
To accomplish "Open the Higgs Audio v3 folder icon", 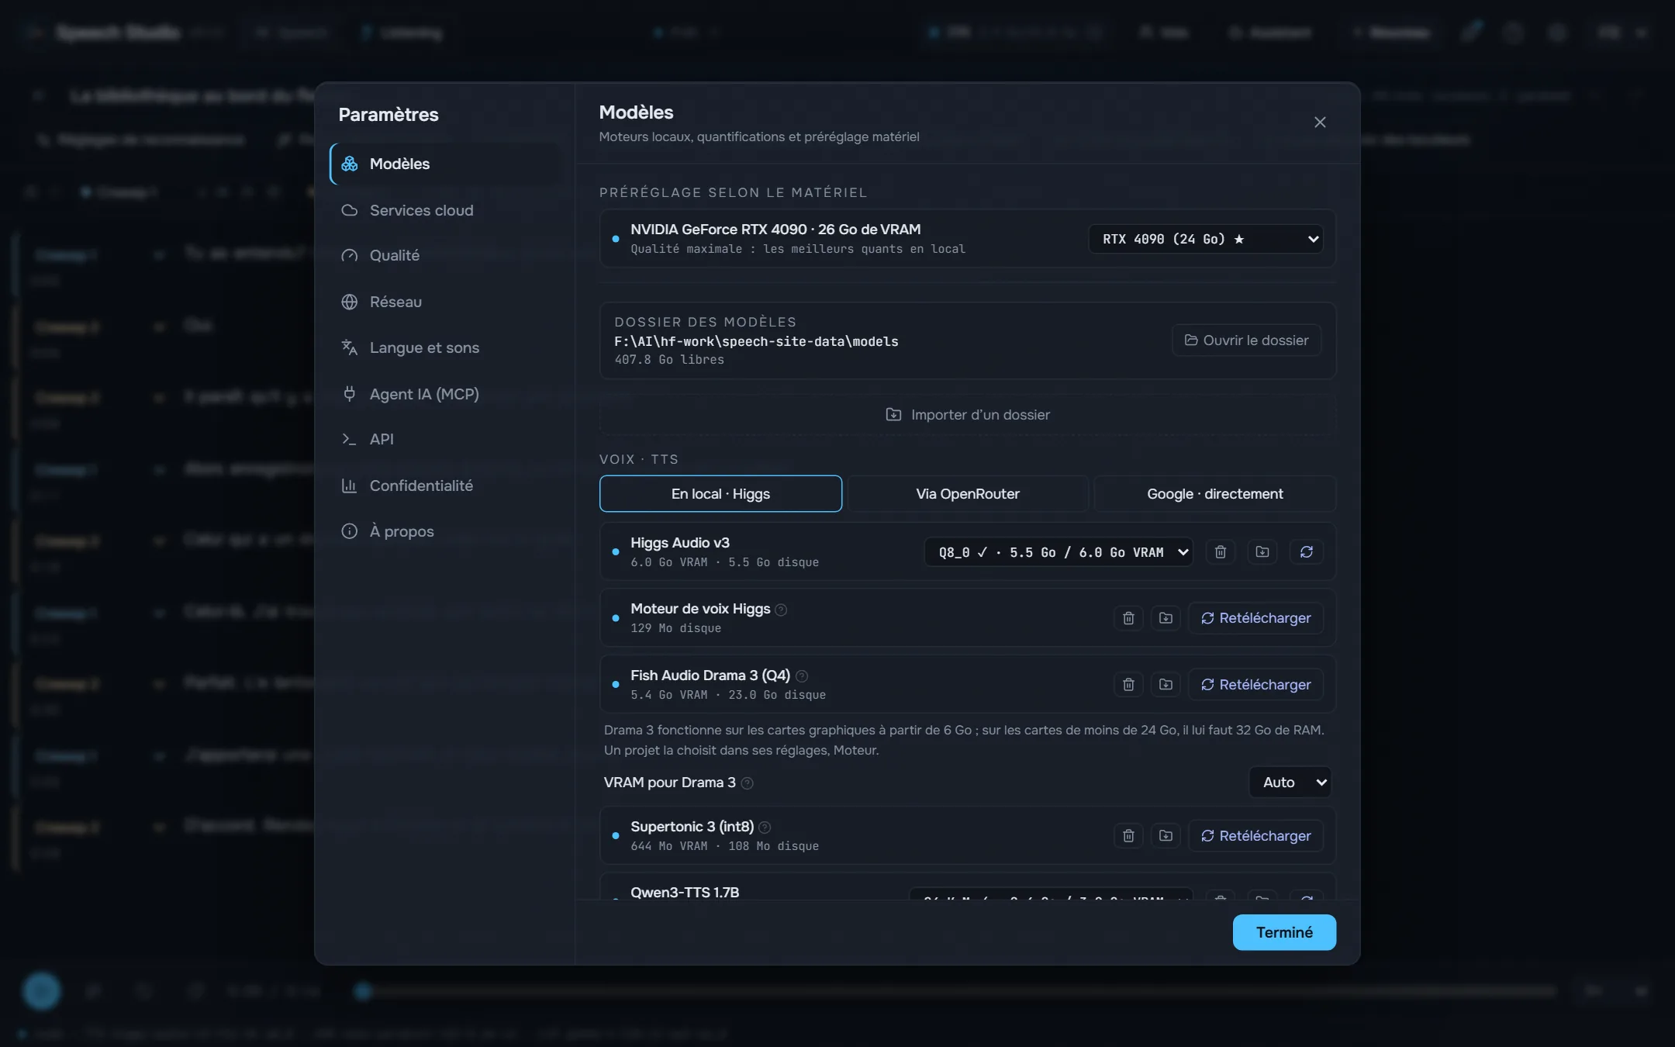I will [1262, 552].
